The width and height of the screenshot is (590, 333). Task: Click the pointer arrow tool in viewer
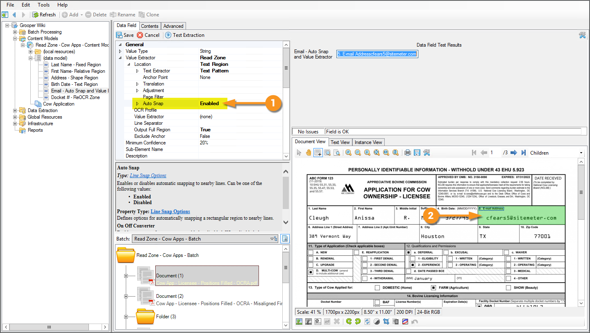coord(299,153)
